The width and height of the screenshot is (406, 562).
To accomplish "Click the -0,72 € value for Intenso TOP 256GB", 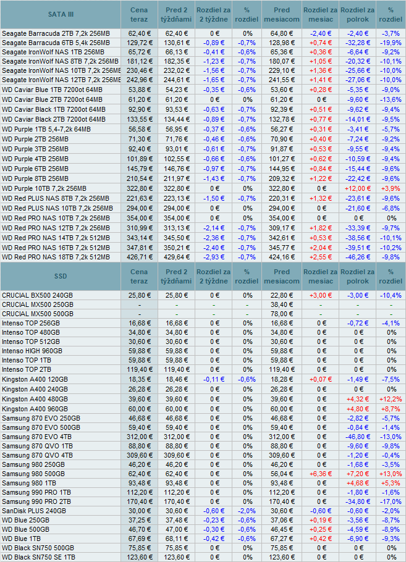I will click(358, 323).
